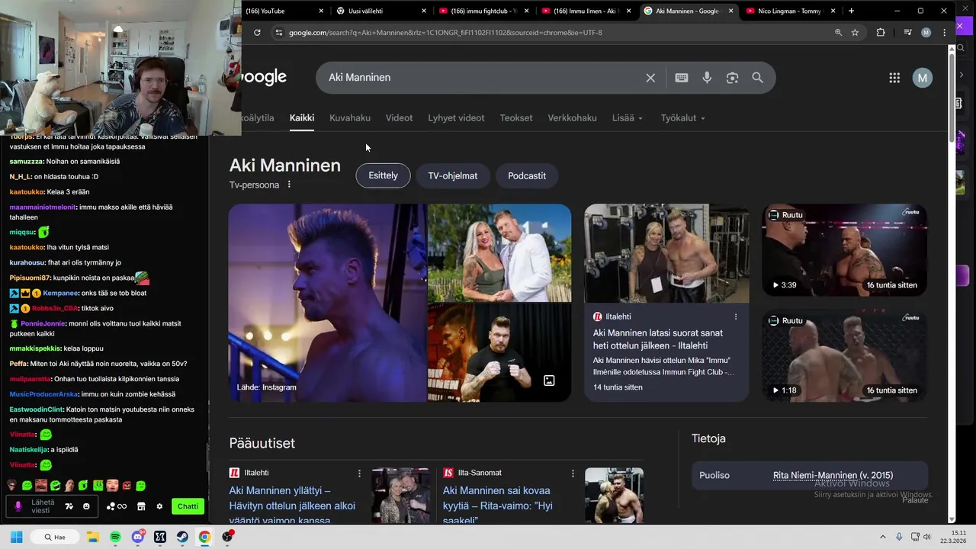Open the Google account M avatar
The image size is (976, 549).
(923, 78)
